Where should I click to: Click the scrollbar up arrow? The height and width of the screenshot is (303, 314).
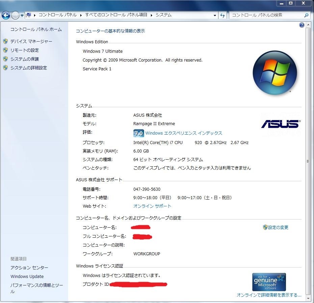click(308, 25)
